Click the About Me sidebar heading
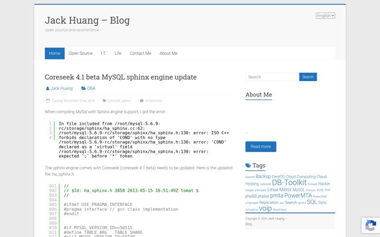The height and width of the screenshot is (237, 380). tap(259, 95)
